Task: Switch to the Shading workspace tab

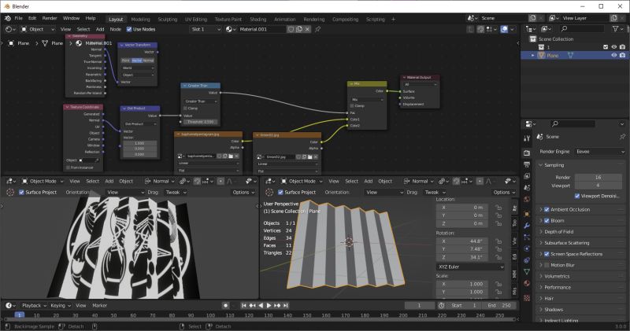Action: pyautogui.click(x=258, y=19)
